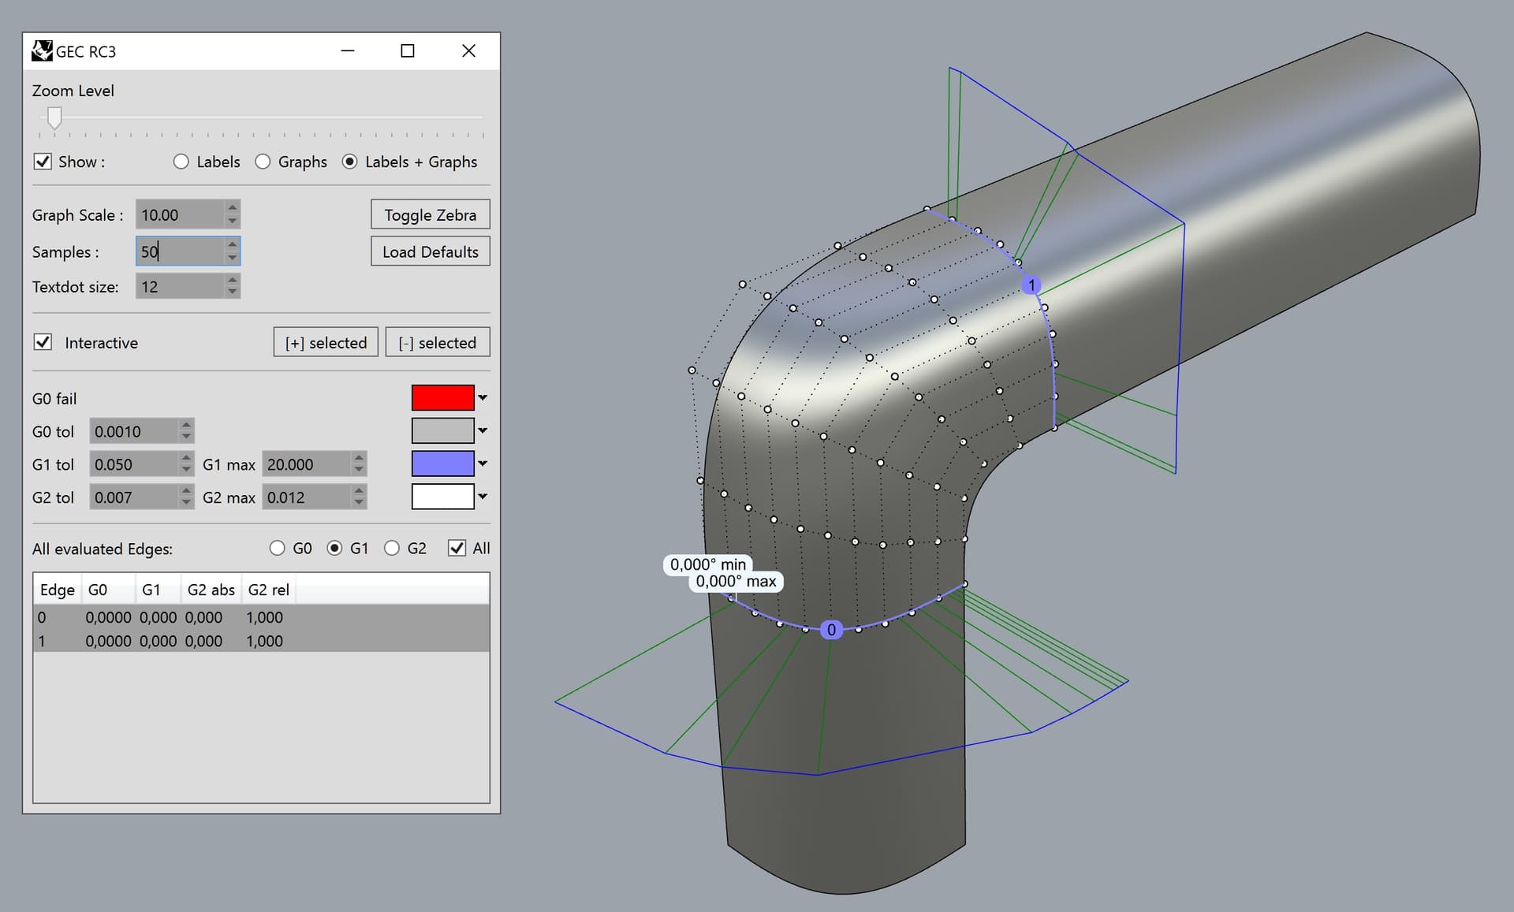The height and width of the screenshot is (912, 1514).
Task: Increase G1 tol with up arrow
Action: [x=186, y=458]
